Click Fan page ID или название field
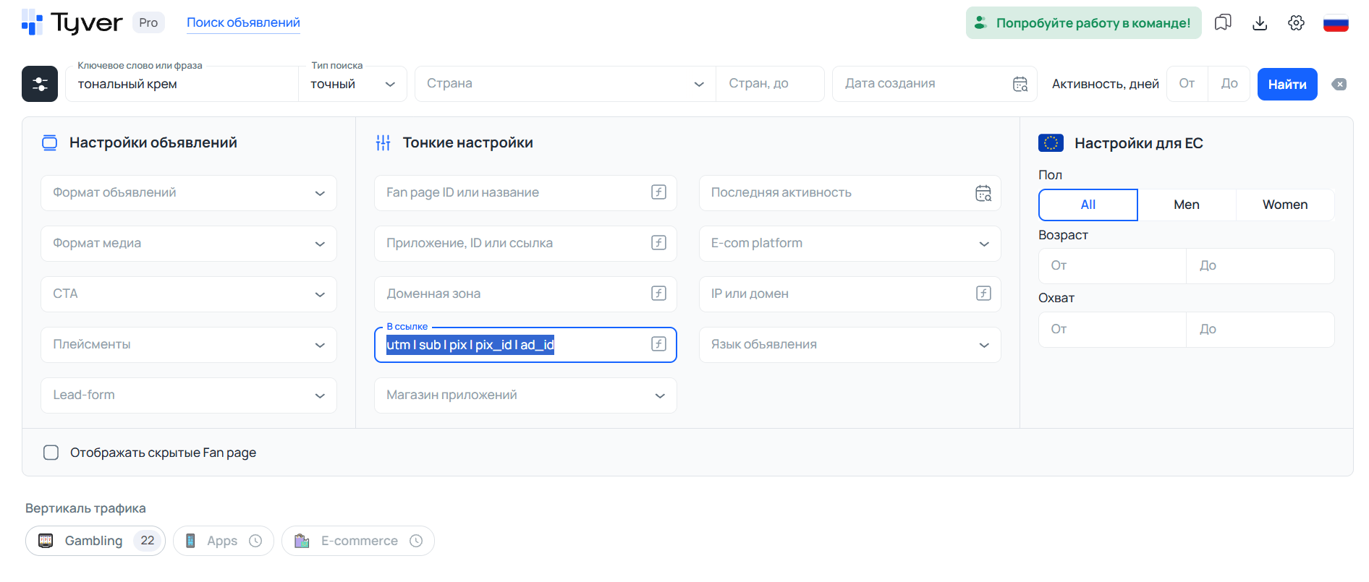 point(525,193)
